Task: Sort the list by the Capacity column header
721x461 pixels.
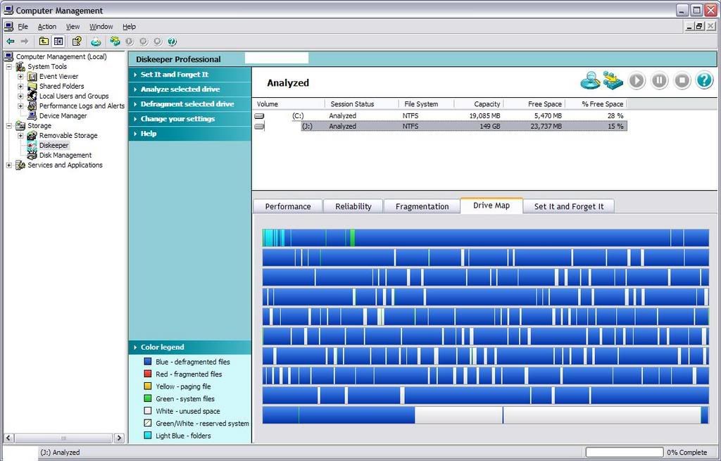Action: pyautogui.click(x=478, y=104)
